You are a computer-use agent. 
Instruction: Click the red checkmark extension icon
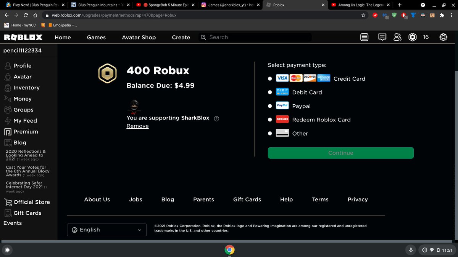click(x=375, y=15)
